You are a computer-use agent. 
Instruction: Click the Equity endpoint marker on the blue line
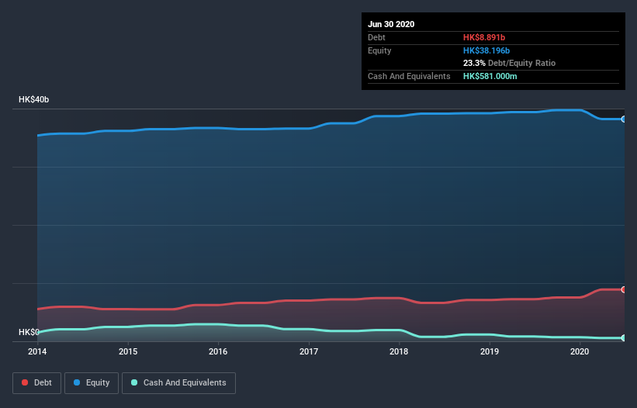[624, 119]
